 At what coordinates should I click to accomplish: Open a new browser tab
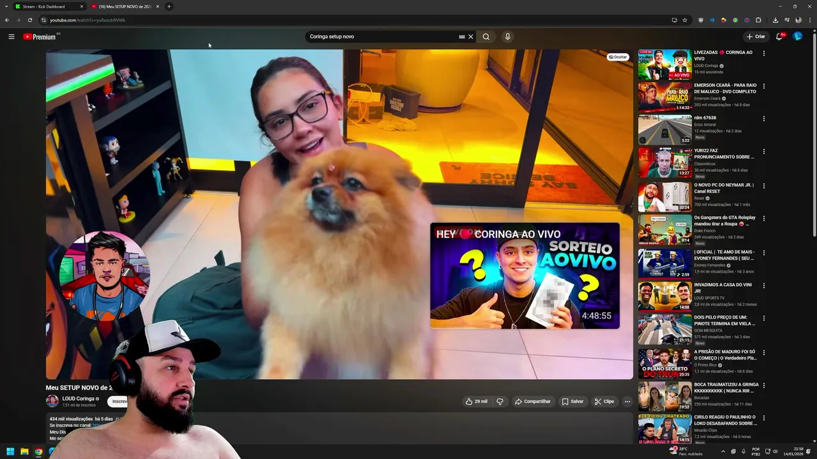click(x=169, y=6)
